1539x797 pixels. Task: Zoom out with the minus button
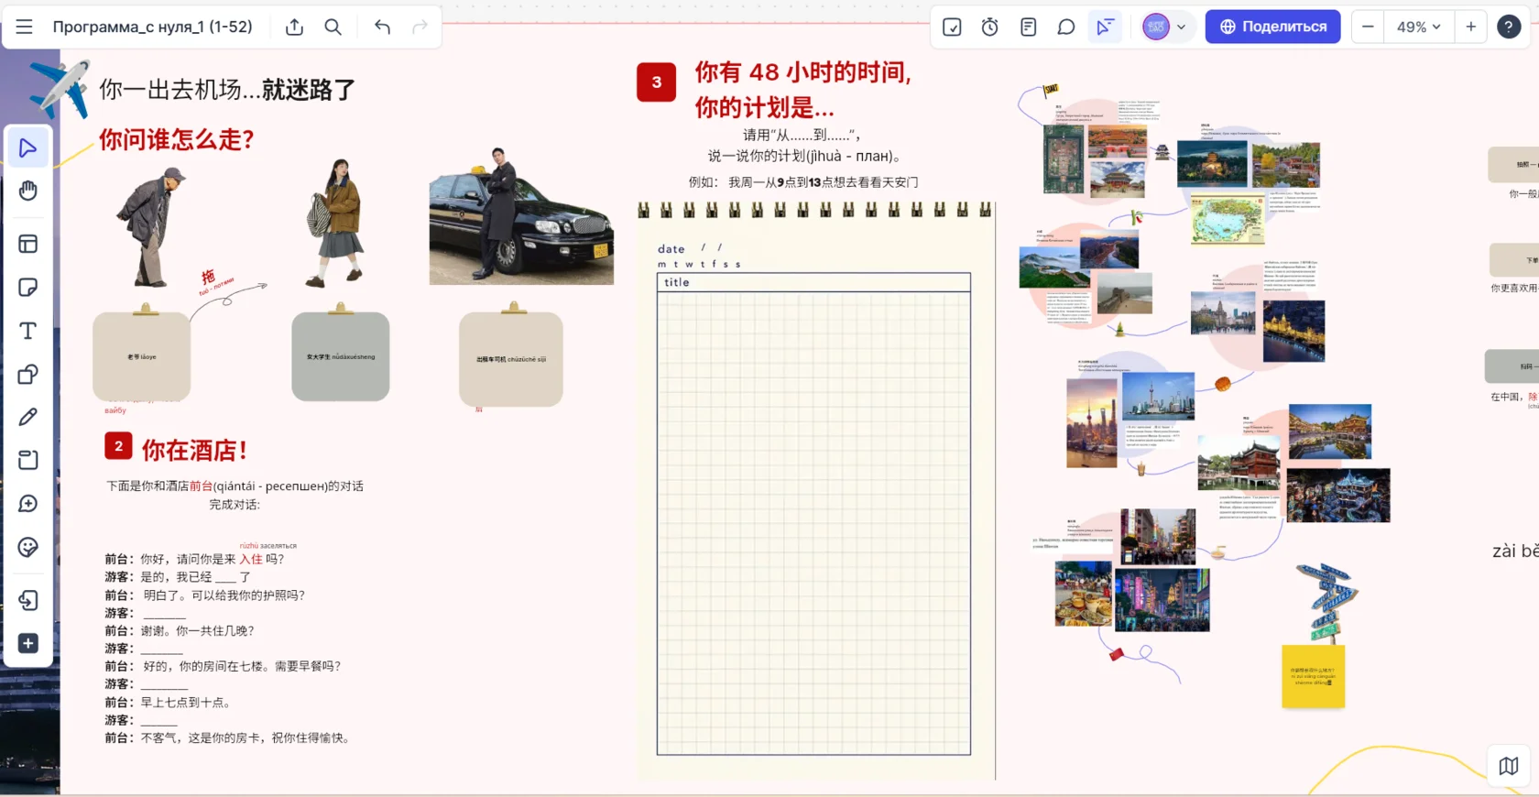pyautogui.click(x=1368, y=27)
